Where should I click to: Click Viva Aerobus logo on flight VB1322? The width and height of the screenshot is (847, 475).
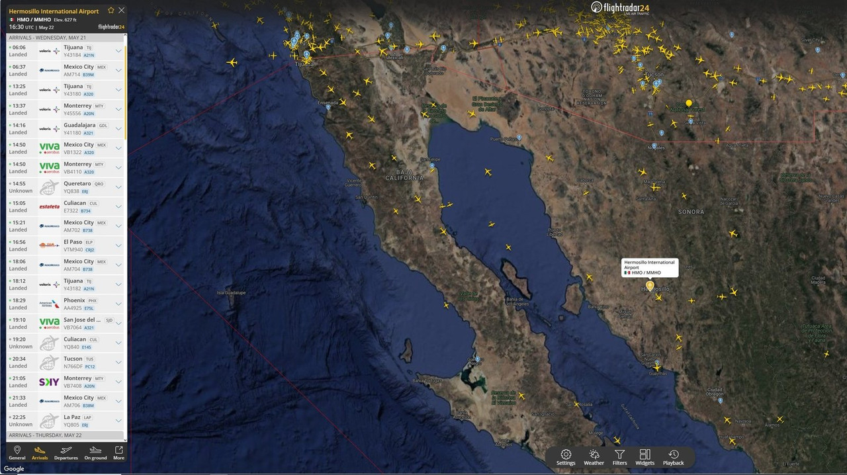[x=49, y=148]
